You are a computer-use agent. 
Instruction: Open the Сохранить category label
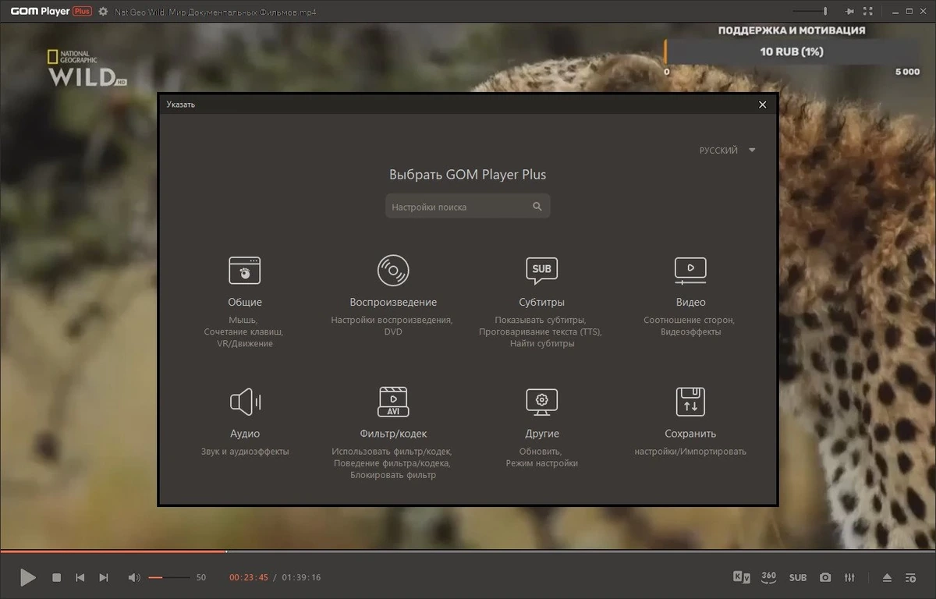pos(690,434)
